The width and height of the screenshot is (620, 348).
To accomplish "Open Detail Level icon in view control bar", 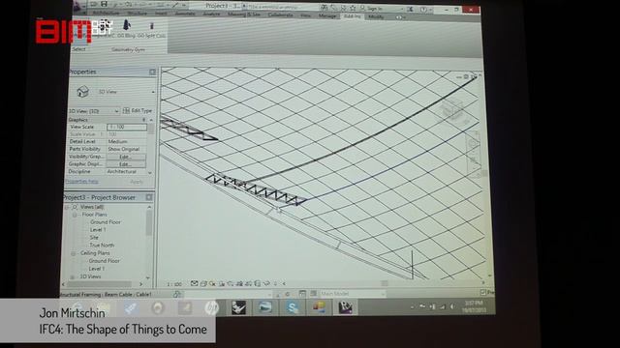I will (194, 283).
